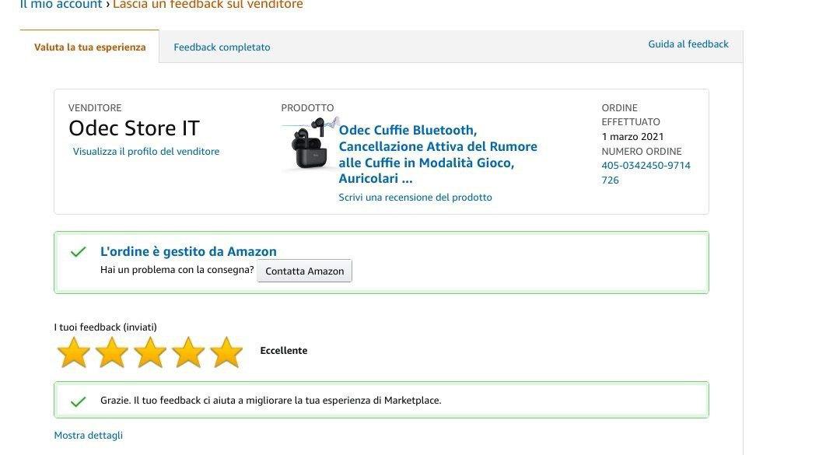Click the fourth rating star

click(x=188, y=352)
